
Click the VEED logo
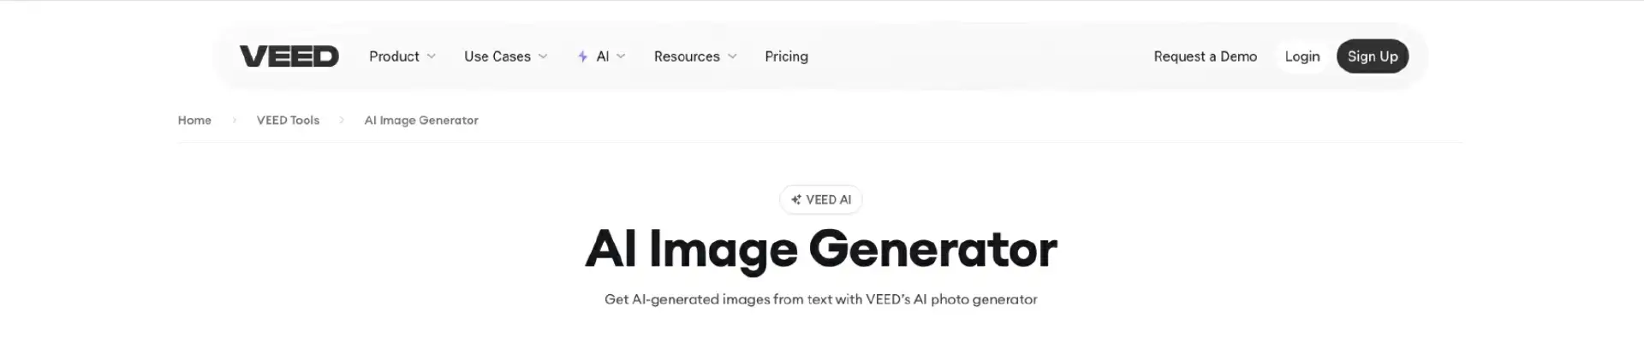(289, 56)
